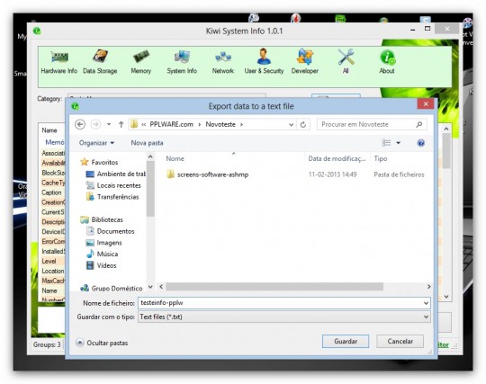Open the Imagens library
486x384 pixels.
tap(103, 243)
